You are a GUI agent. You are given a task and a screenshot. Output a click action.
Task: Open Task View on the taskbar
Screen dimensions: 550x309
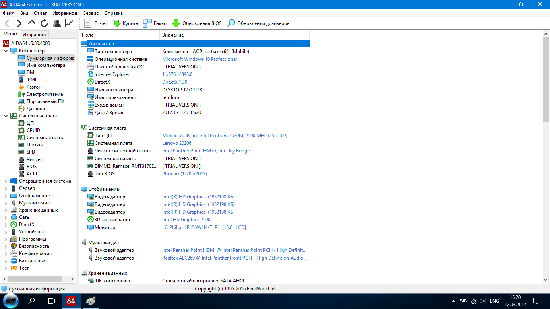click(x=51, y=301)
